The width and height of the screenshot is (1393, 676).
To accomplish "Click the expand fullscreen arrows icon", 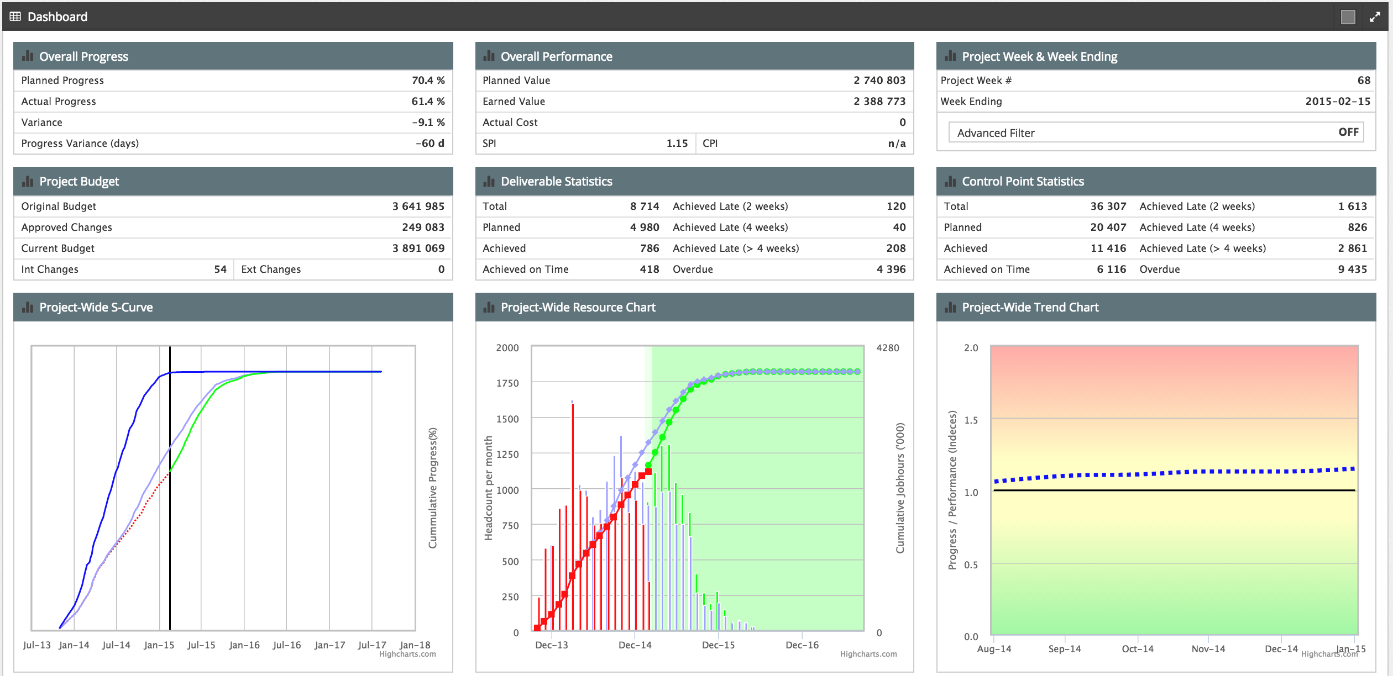I will coord(1375,17).
